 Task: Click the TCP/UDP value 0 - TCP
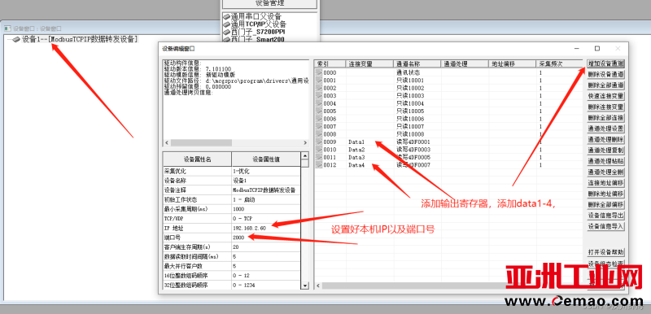click(266, 218)
